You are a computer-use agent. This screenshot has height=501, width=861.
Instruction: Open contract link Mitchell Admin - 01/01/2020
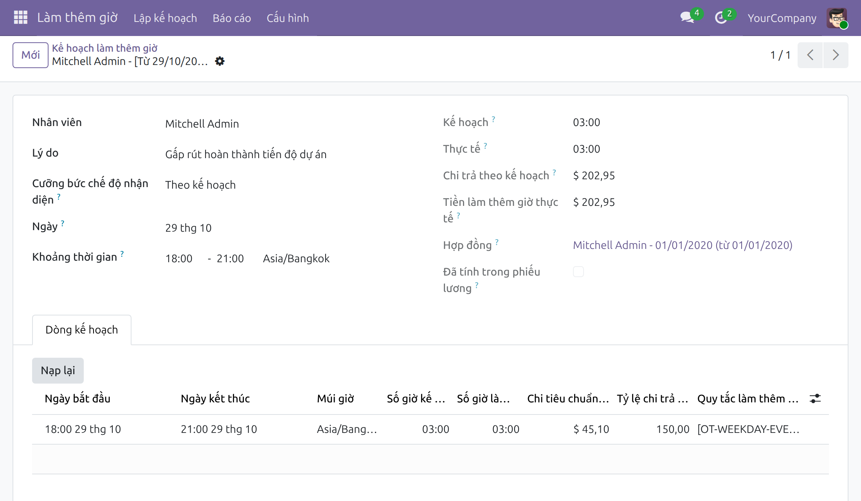point(683,245)
